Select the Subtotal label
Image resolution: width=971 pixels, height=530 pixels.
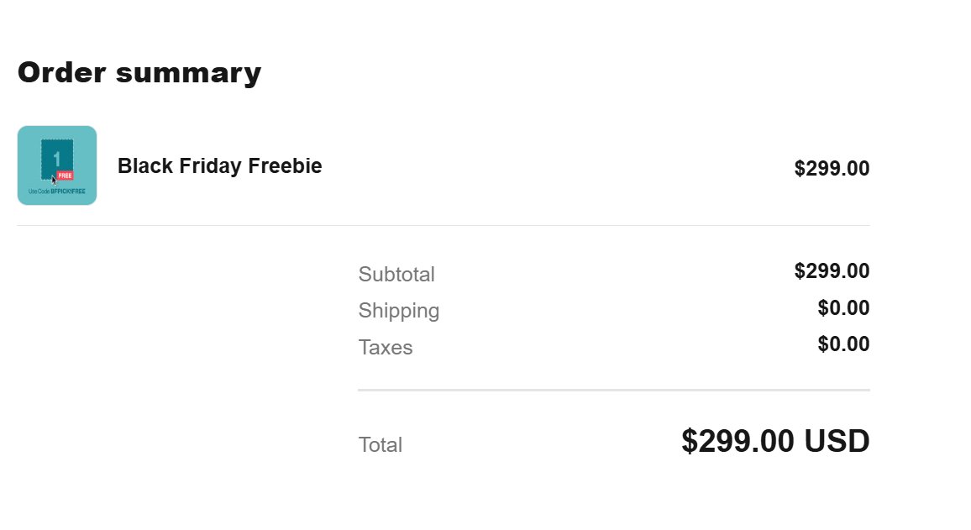tap(396, 275)
